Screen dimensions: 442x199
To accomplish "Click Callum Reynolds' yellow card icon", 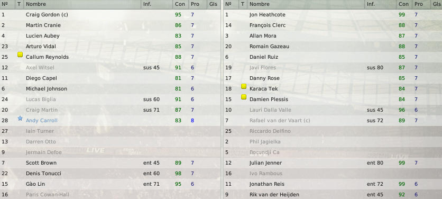I will 20,55.
